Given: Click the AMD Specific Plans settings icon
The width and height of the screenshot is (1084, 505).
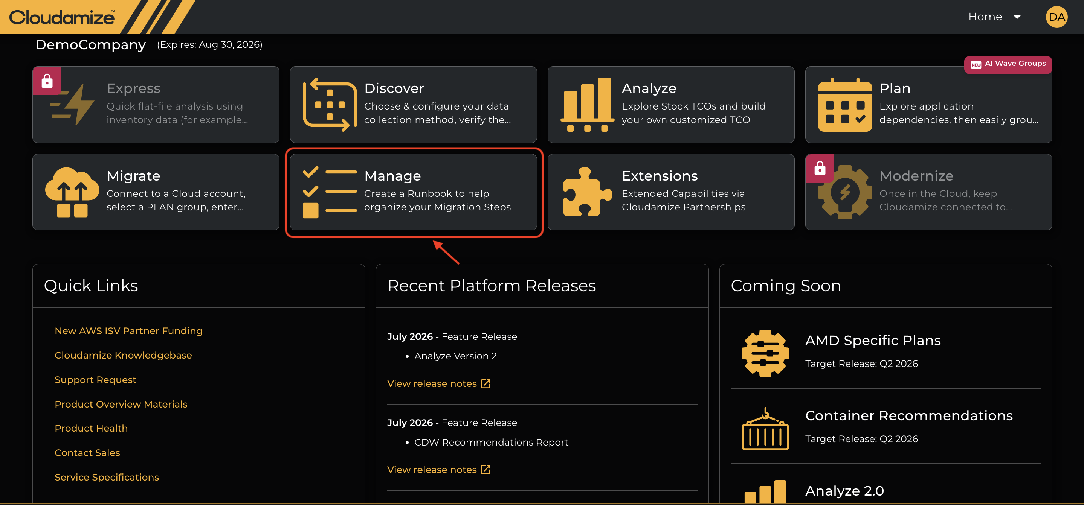Looking at the screenshot, I should click(765, 353).
